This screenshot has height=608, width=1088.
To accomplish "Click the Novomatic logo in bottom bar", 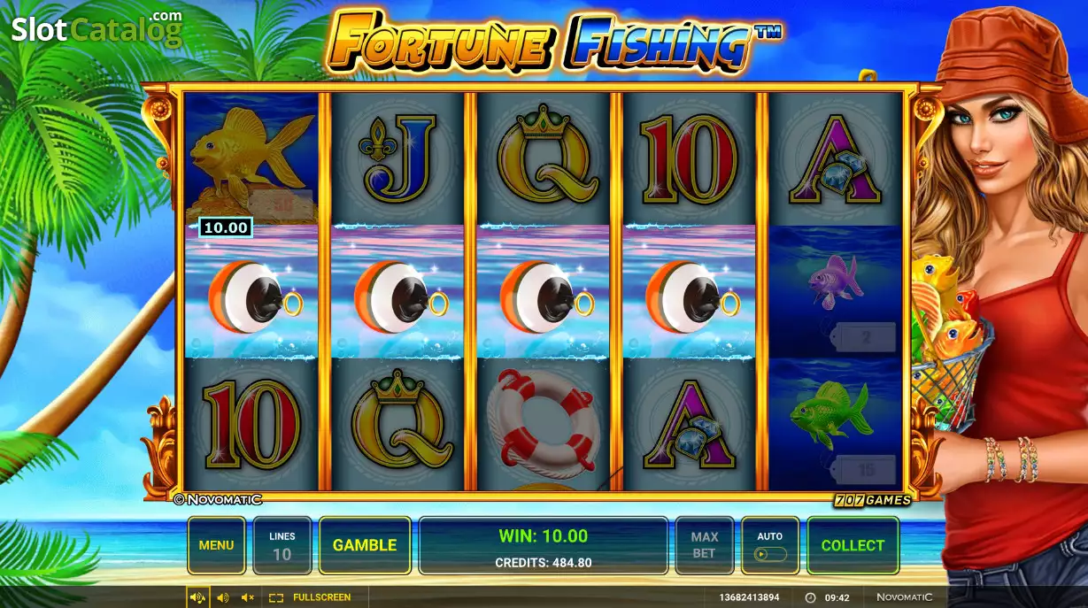I will point(904,597).
